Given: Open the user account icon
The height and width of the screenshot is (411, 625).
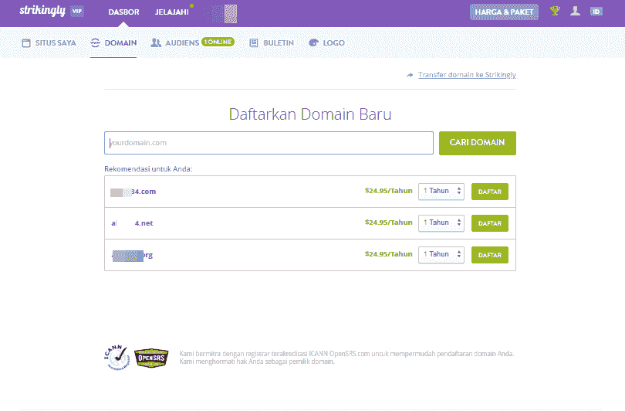Looking at the screenshot, I should 575,11.
